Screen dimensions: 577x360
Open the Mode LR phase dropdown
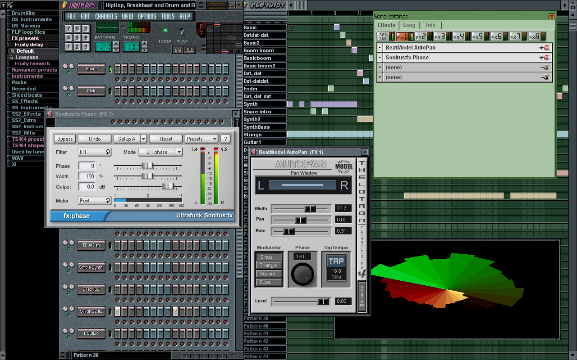160,152
